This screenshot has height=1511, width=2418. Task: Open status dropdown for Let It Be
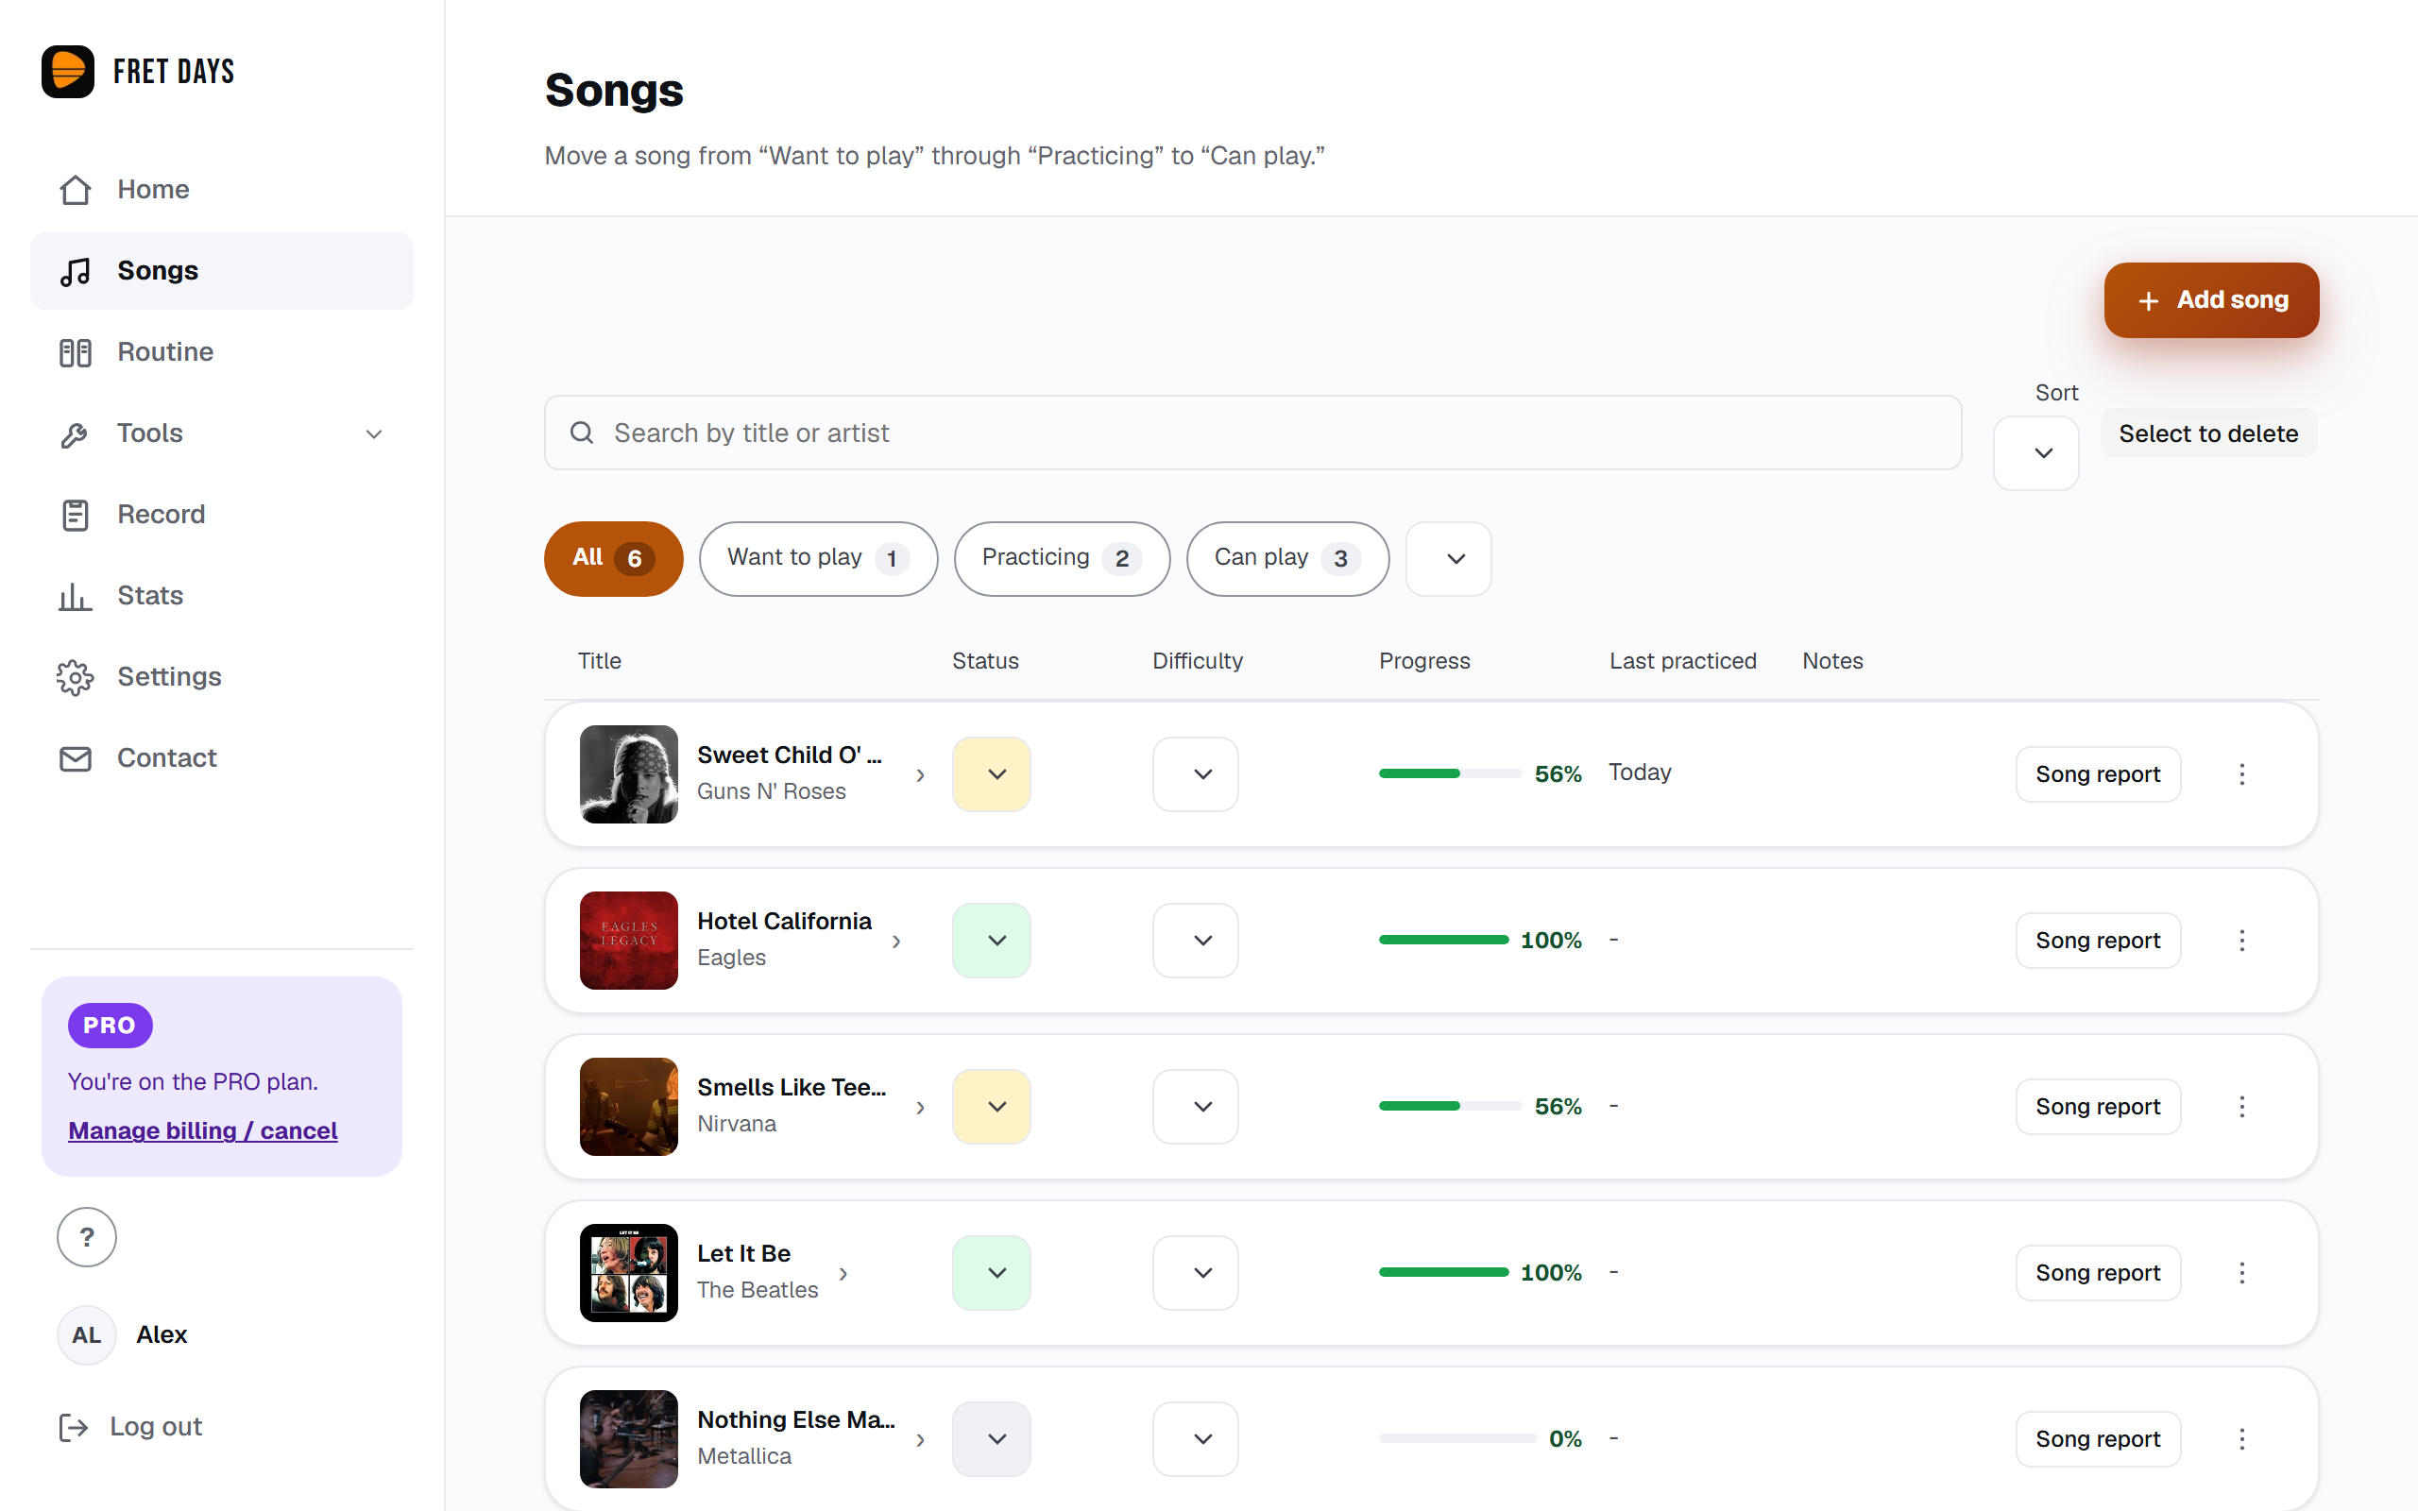[991, 1272]
